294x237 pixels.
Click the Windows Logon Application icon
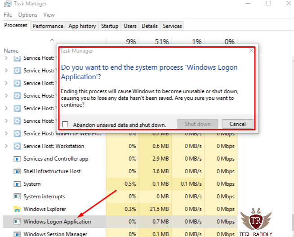[17, 222]
